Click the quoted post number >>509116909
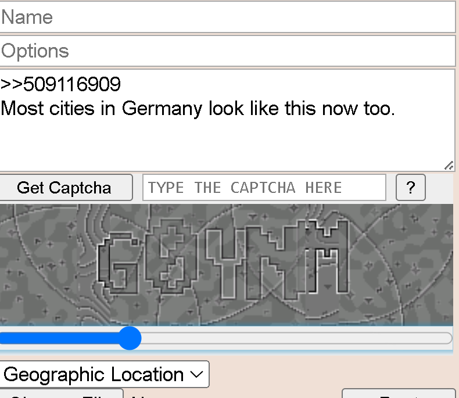This screenshot has height=398, width=459. tap(60, 84)
